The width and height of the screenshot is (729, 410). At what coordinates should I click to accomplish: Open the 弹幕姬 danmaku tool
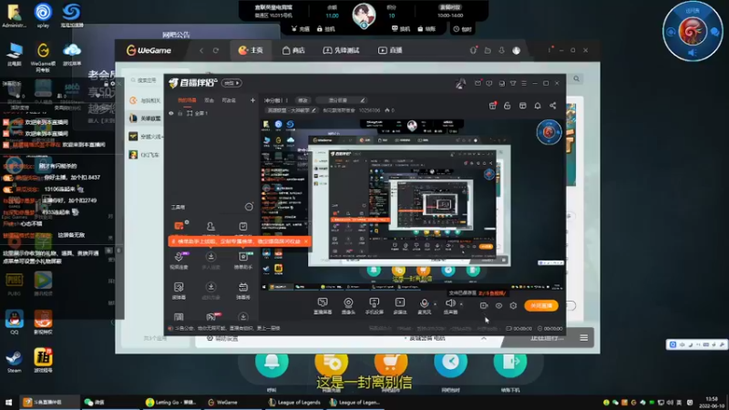[243, 290]
